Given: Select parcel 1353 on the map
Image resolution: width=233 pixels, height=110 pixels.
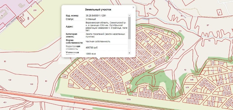Looking at the screenshot, I should point(135,94).
